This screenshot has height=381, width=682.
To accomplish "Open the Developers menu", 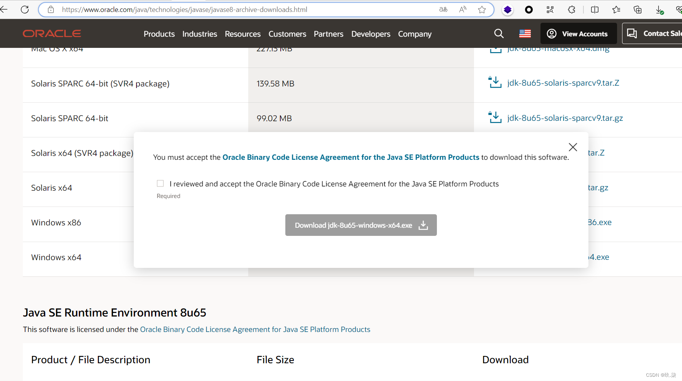I will (371, 34).
